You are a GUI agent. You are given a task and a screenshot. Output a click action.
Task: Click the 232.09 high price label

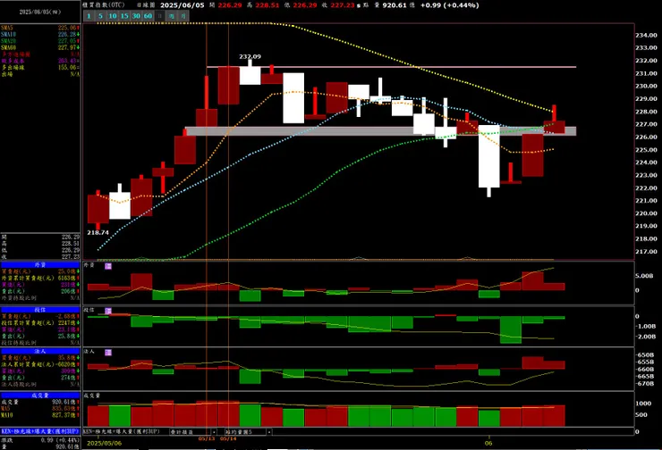click(x=250, y=56)
